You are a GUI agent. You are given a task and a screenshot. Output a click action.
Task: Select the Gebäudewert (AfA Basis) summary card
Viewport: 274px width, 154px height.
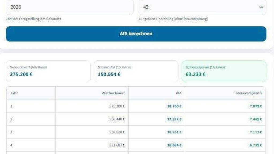[48, 71]
